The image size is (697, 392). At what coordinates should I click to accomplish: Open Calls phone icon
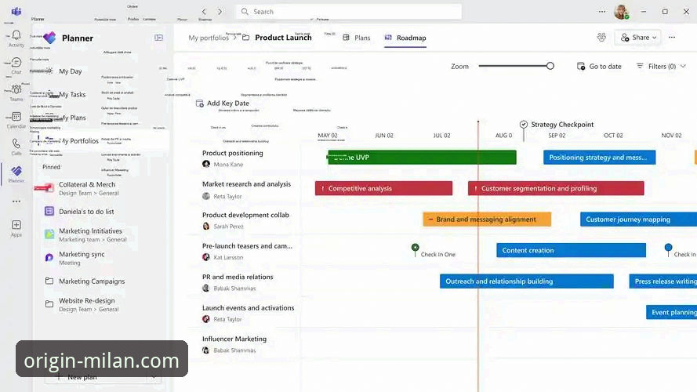[16, 147]
